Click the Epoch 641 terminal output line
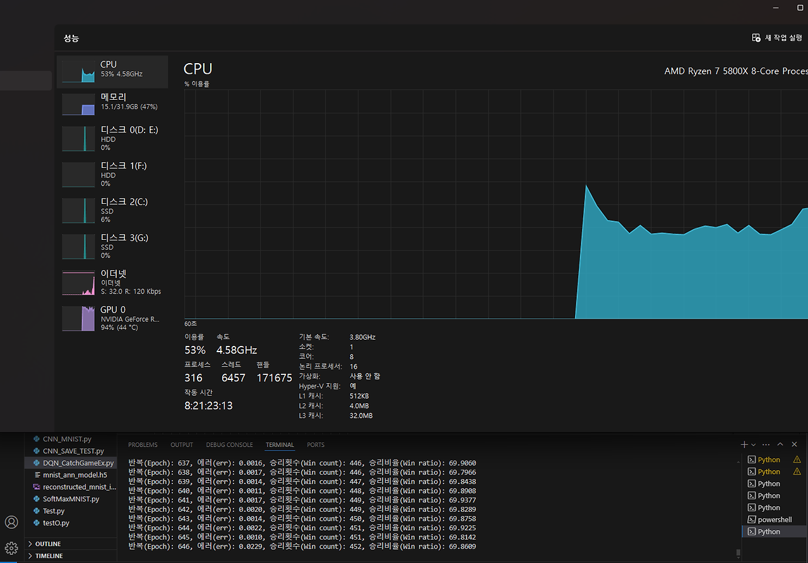 (302, 500)
